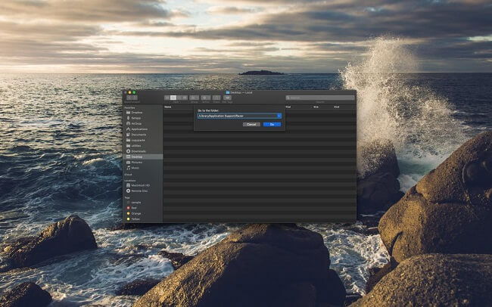This screenshot has height=307, width=492.
Task: Click the Finder search field
Action: point(320,98)
